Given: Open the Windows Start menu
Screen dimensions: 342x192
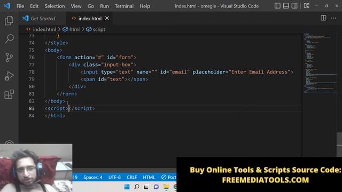Looking at the screenshot, I should coord(127,187).
